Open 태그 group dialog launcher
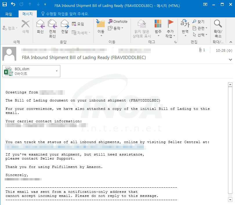This screenshot has height=205, width=235. click(x=175, y=42)
